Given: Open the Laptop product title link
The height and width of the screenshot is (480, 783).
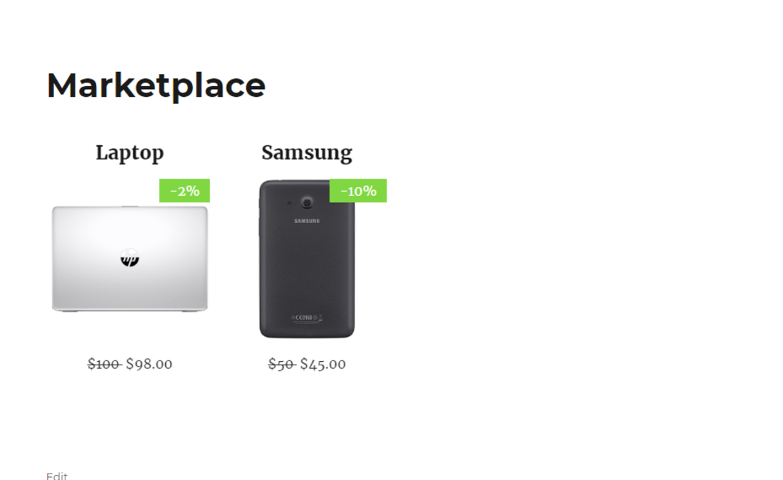Looking at the screenshot, I should coord(130,152).
